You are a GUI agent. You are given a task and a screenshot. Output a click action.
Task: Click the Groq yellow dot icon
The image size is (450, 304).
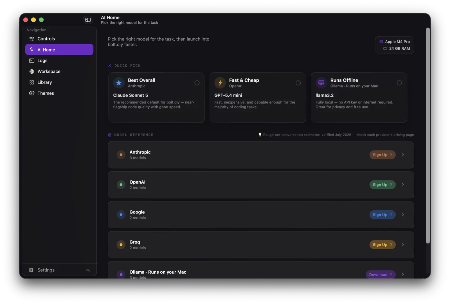coord(121,245)
